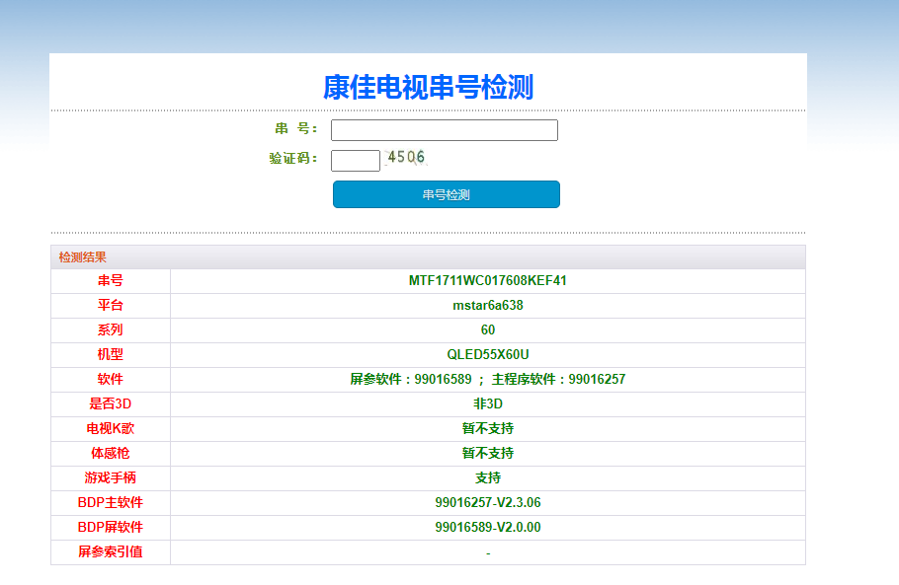Click the 机型 row label

110,354
